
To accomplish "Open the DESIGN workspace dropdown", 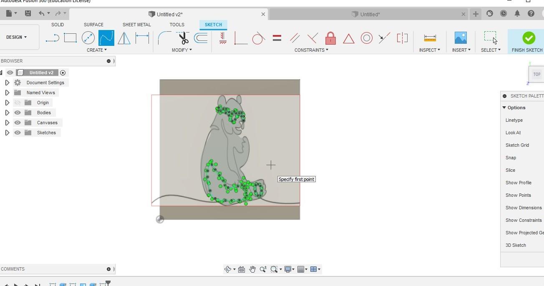I will coord(17,37).
